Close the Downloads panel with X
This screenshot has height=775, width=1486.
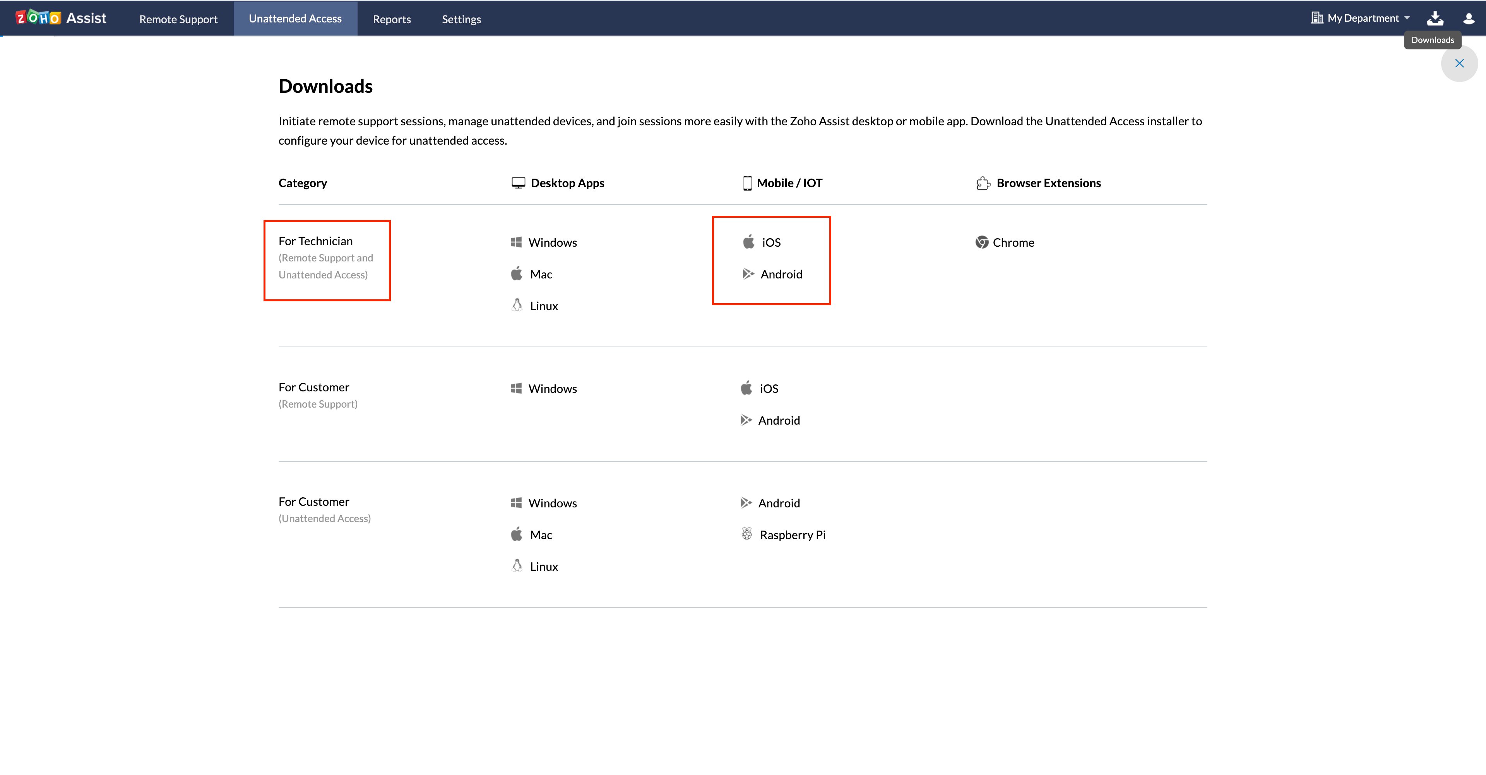1459,63
